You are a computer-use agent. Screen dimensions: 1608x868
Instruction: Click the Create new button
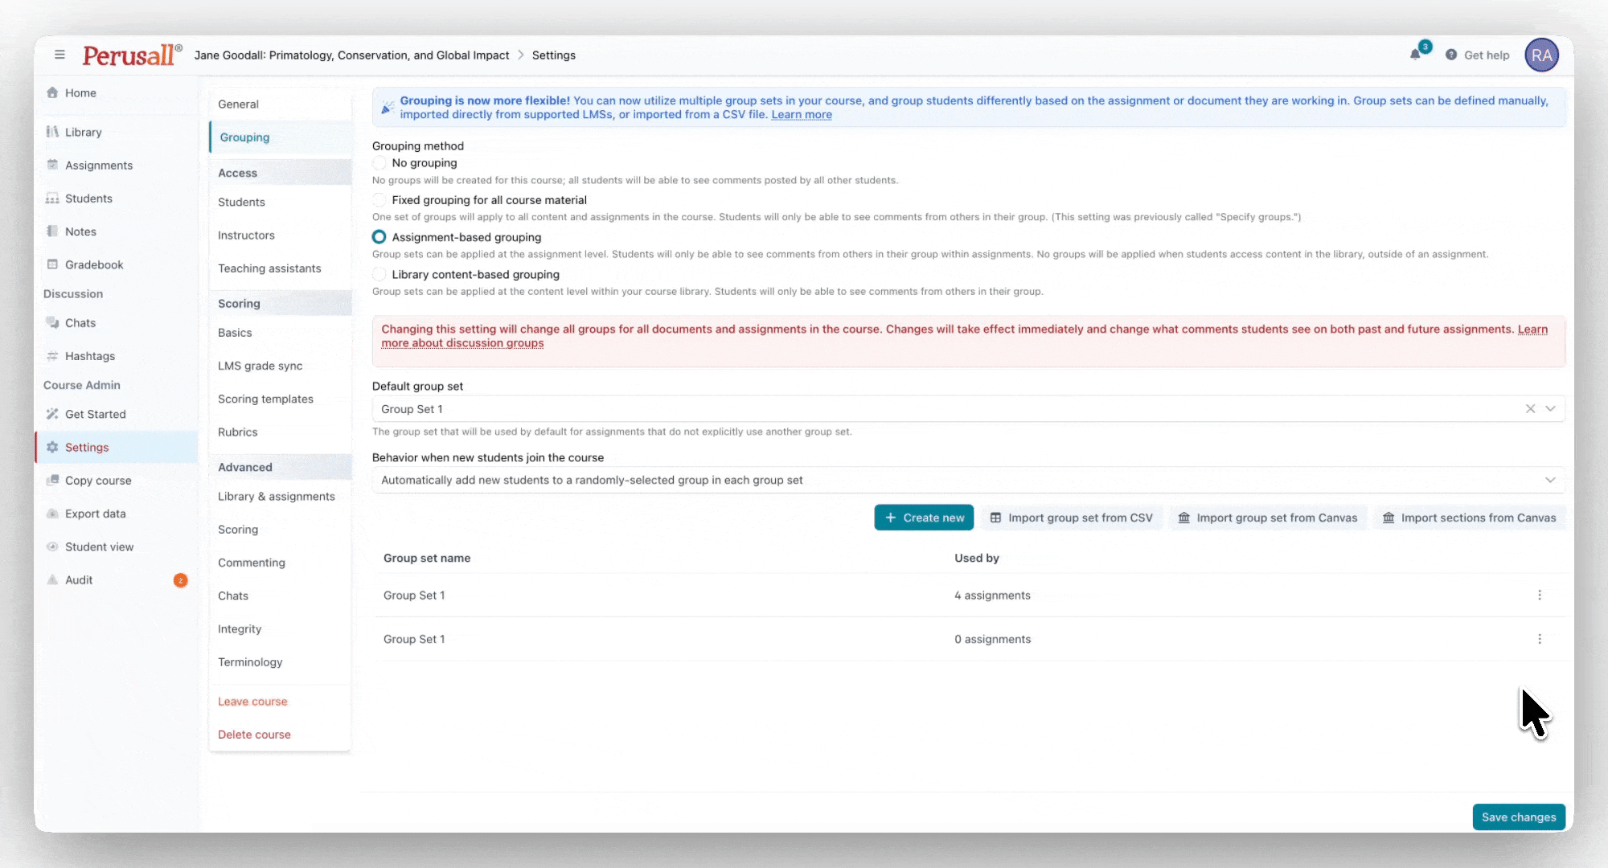pos(924,518)
